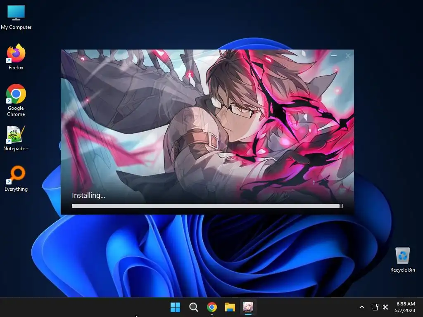This screenshot has height=317, width=423.
Task: Open the My Computer desktop icon
Action: click(16, 17)
